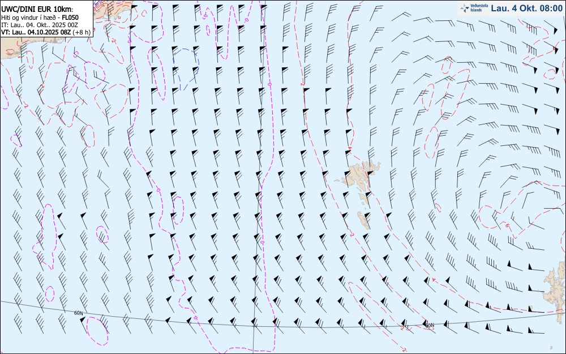
Task: Click the 'Lau. 4 Okt. 08:00' timestamp
Action: [526, 8]
